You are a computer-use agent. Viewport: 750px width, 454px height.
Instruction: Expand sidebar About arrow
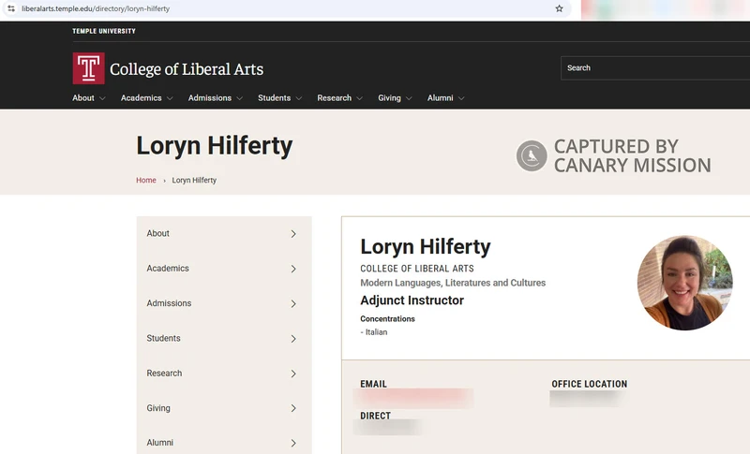click(293, 233)
